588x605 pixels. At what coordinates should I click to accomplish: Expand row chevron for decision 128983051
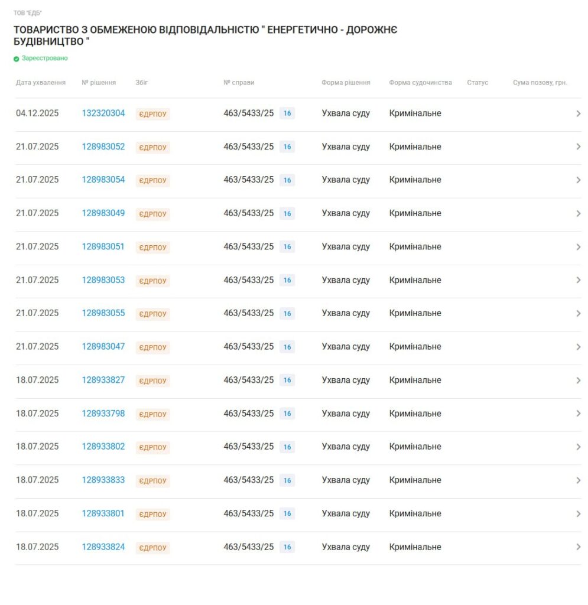(579, 247)
